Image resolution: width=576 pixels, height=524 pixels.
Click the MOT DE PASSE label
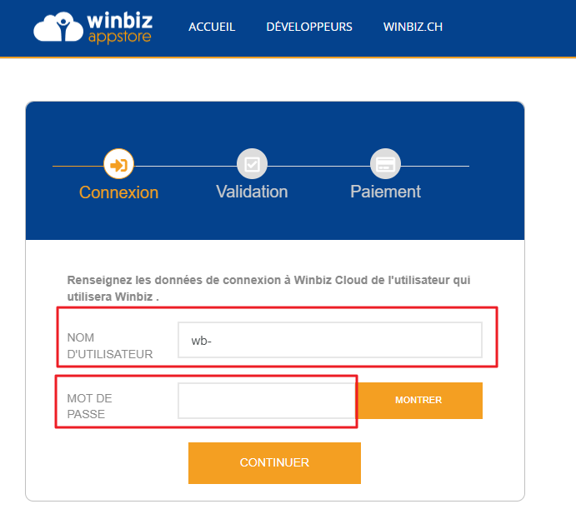coord(90,407)
